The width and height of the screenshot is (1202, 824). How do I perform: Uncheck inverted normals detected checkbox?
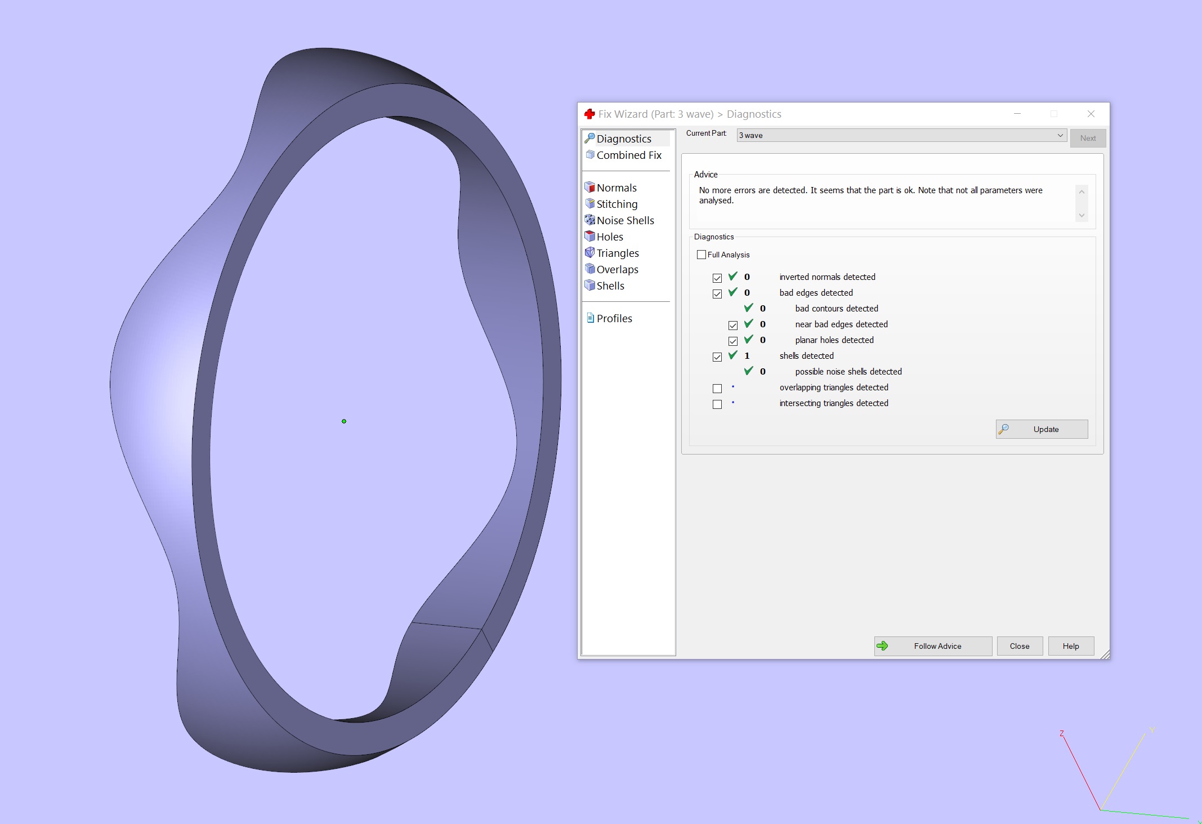tap(717, 278)
